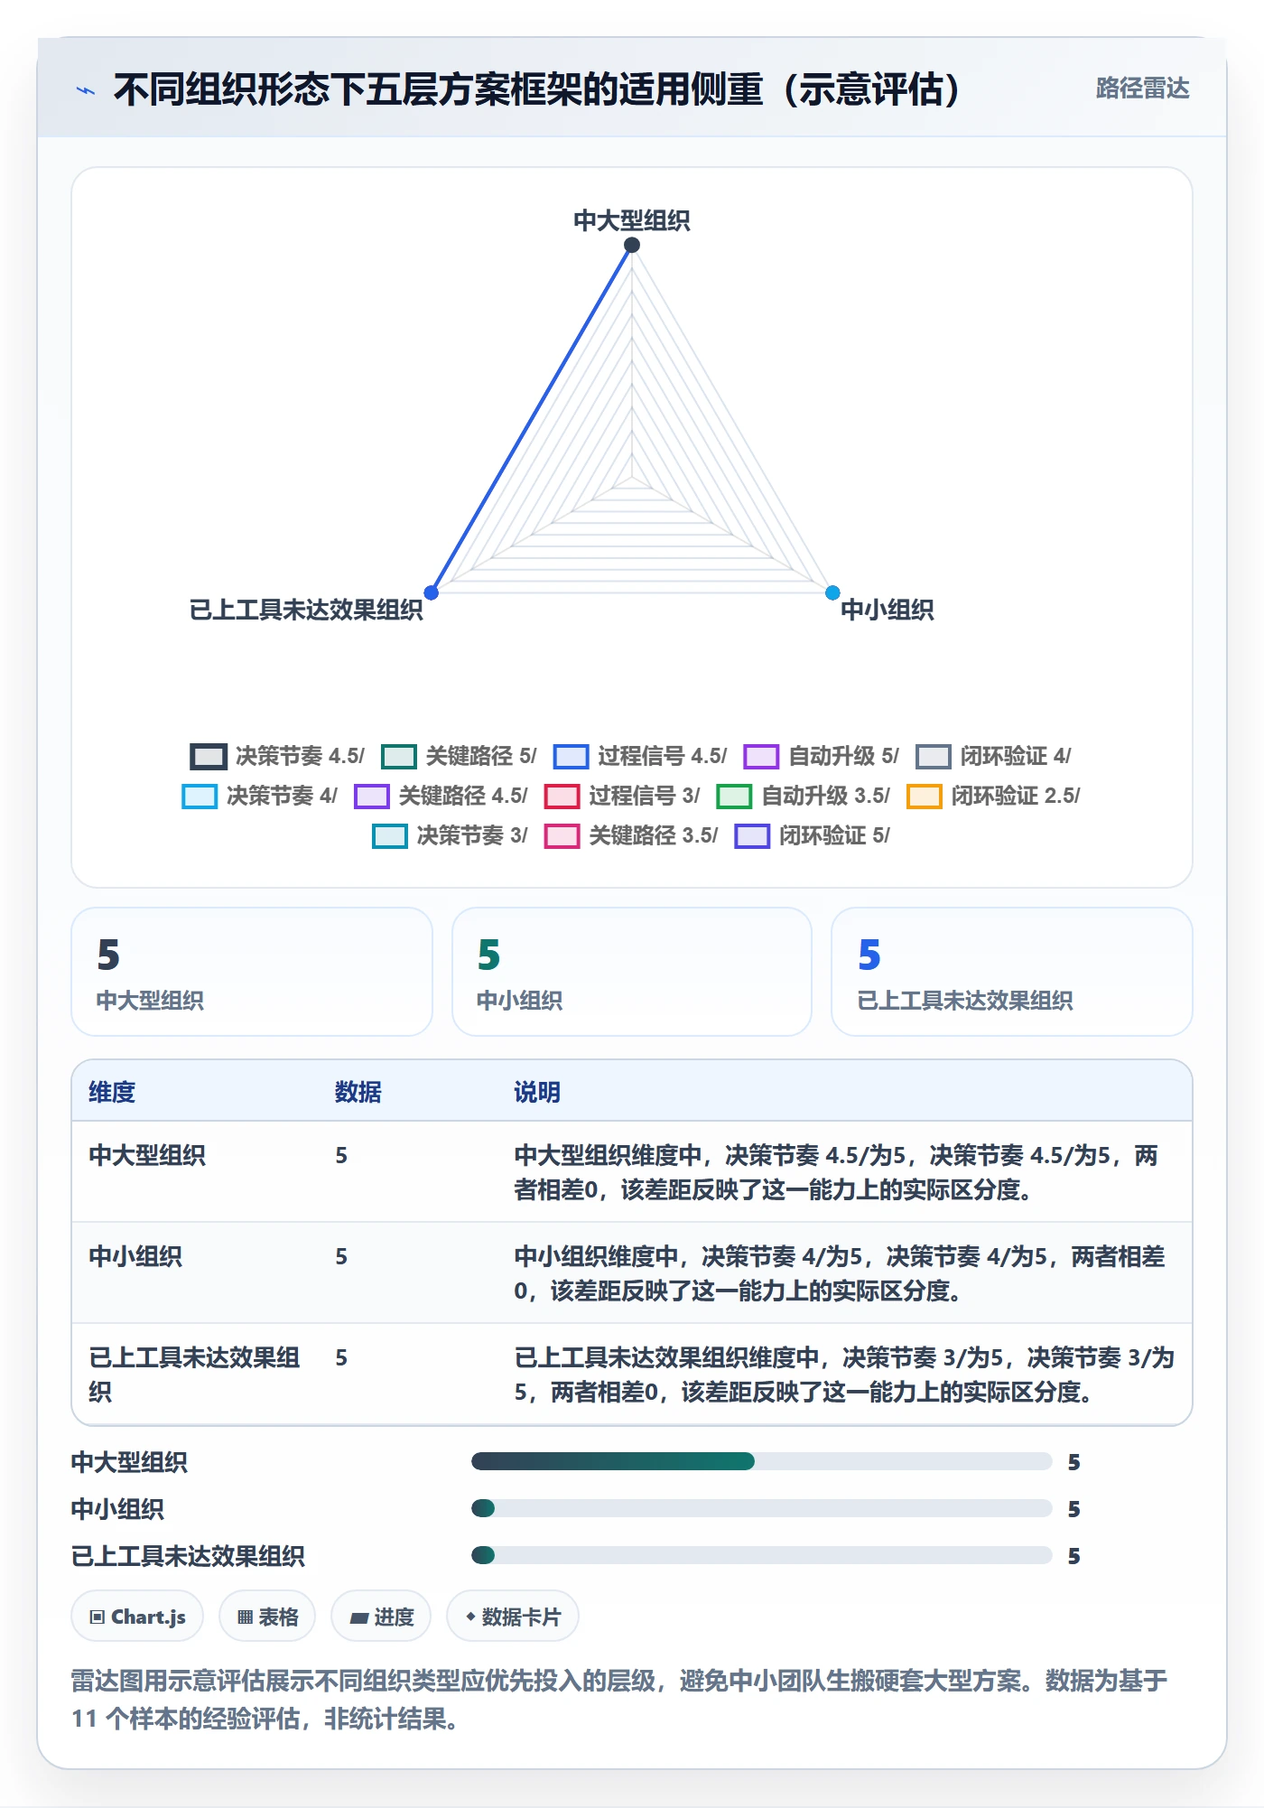Toggle legend item 过程信号 4.5/
The width and height of the screenshot is (1264, 1808).
pyautogui.click(x=639, y=756)
